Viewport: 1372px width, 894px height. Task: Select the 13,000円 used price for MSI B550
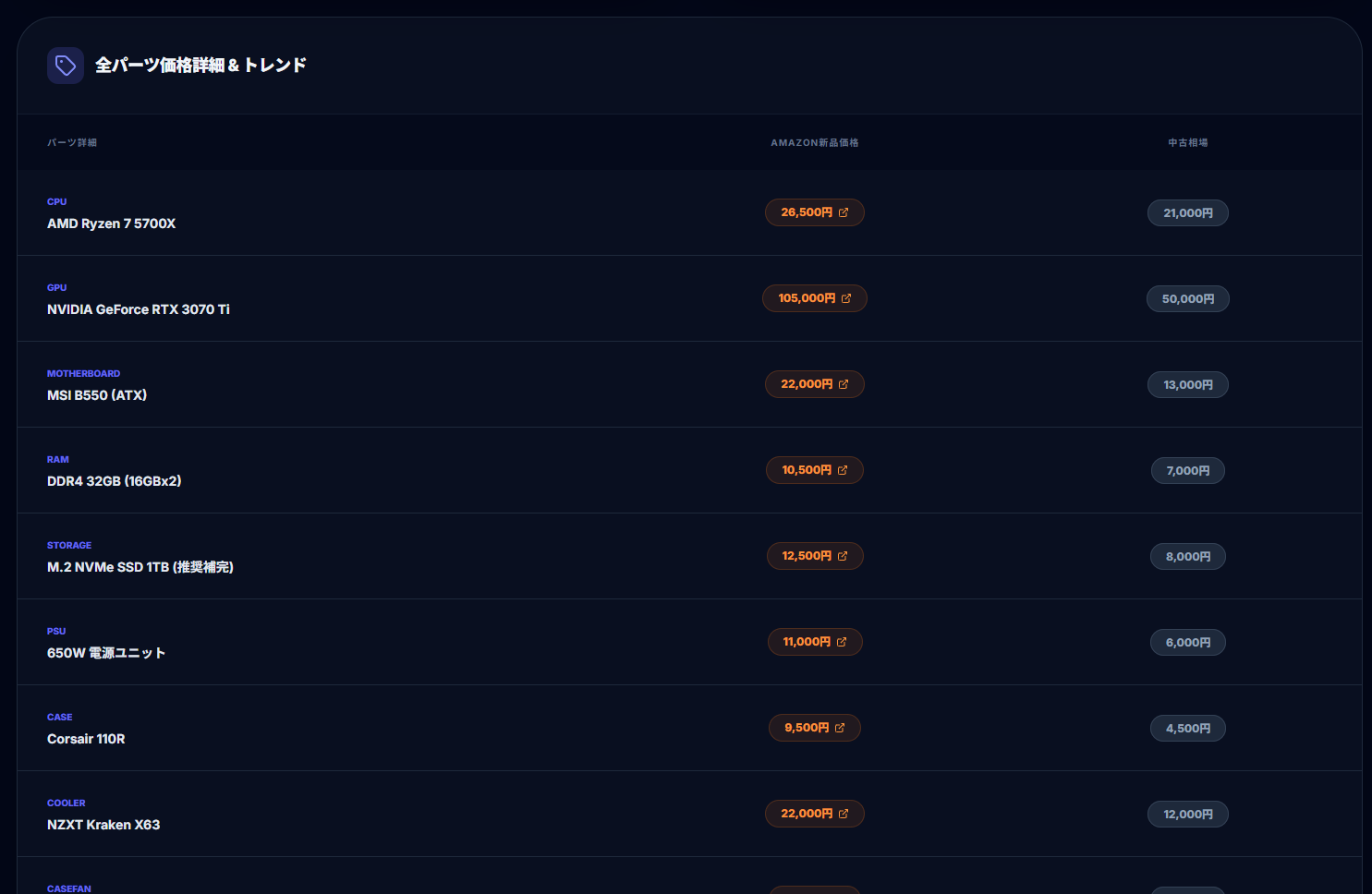click(1187, 384)
